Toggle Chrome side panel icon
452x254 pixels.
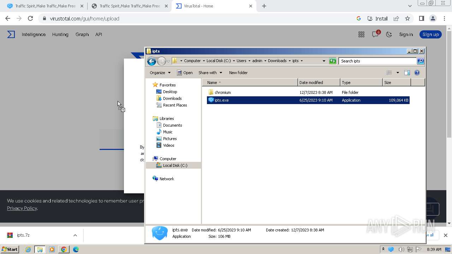tap(421, 18)
